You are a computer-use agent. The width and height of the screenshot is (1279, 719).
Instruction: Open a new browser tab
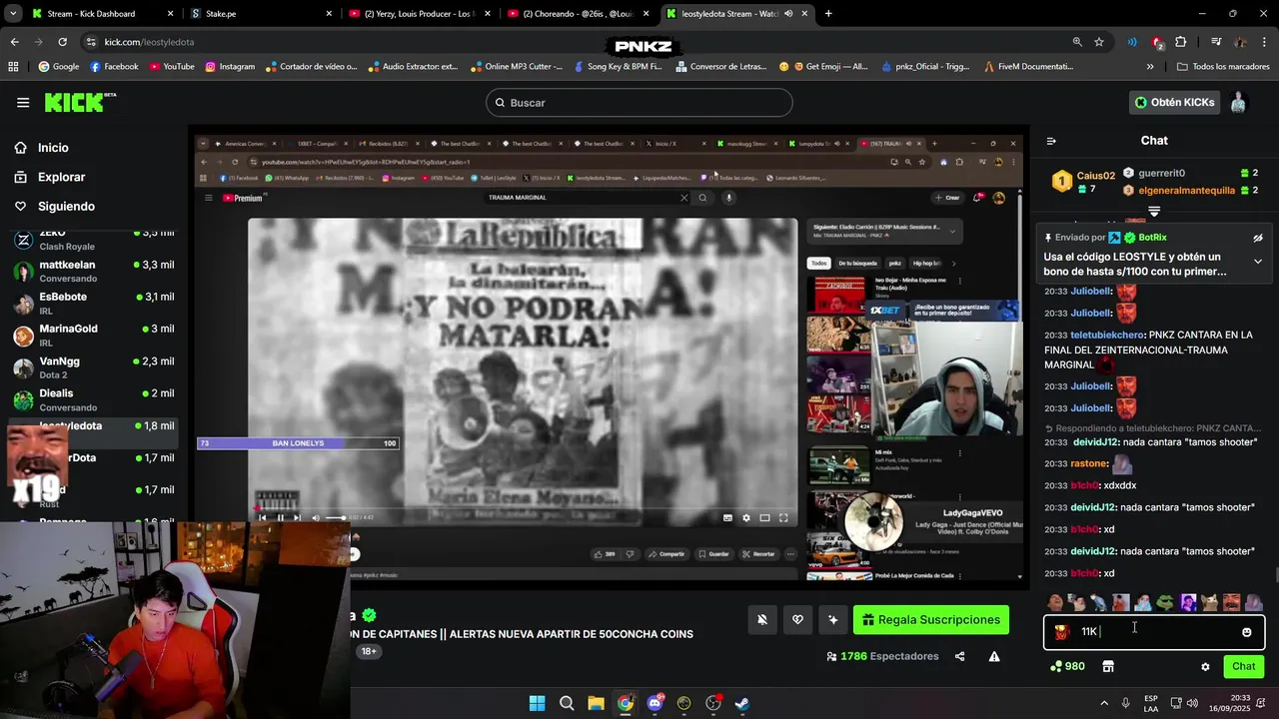[x=827, y=14]
